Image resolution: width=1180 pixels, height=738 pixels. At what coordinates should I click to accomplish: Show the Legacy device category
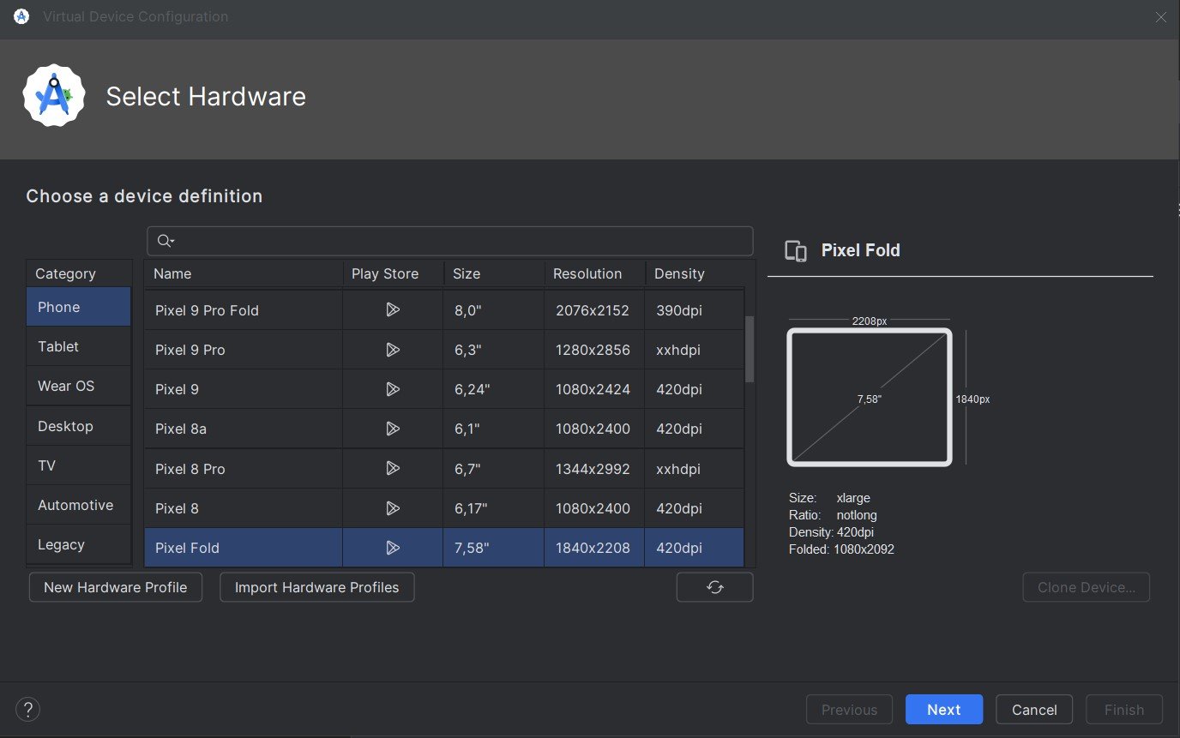point(79,544)
